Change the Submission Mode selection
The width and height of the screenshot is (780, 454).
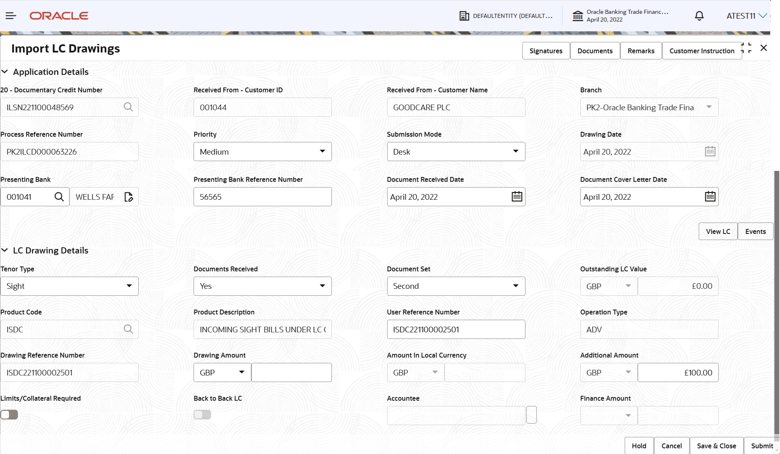click(516, 151)
